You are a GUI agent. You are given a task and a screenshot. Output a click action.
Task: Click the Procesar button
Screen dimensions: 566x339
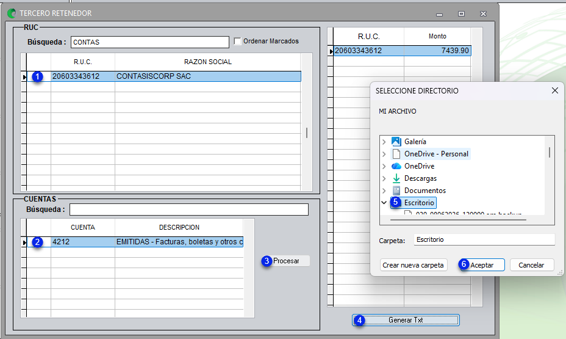tap(285, 261)
